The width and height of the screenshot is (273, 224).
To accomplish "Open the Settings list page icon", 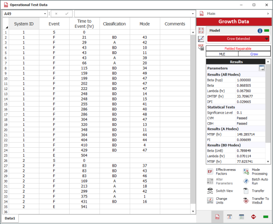I will coord(242,217).
